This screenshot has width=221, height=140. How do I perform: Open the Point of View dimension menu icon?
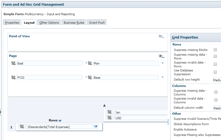click(x=162, y=36)
